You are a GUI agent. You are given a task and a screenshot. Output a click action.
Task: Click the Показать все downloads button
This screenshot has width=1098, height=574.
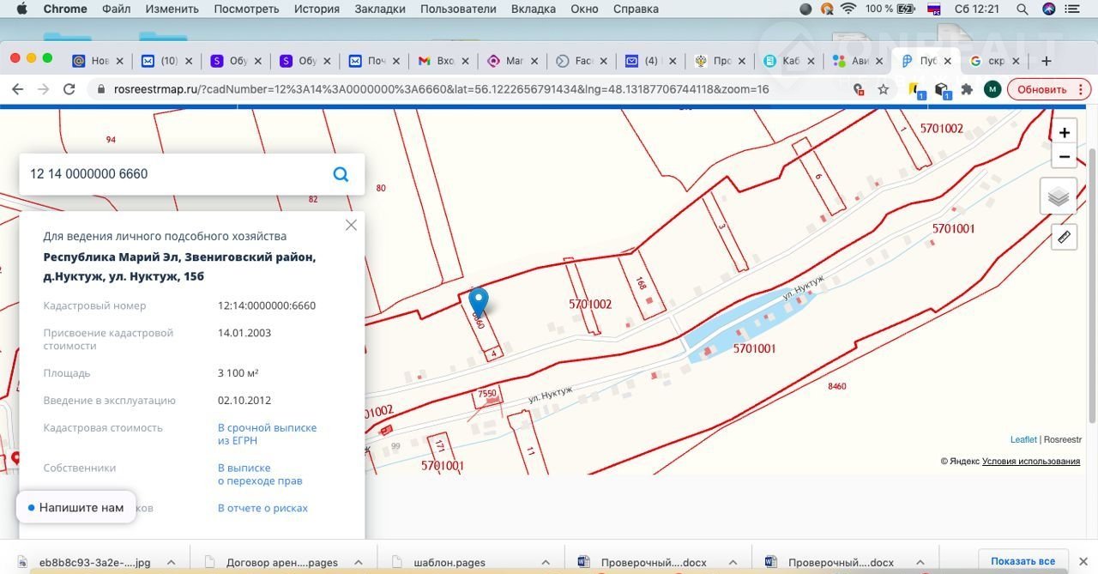coord(1023,561)
